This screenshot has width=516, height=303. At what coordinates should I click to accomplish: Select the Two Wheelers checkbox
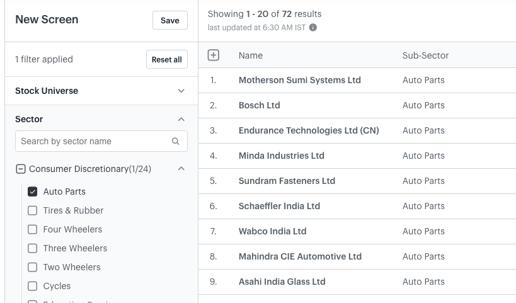click(32, 267)
